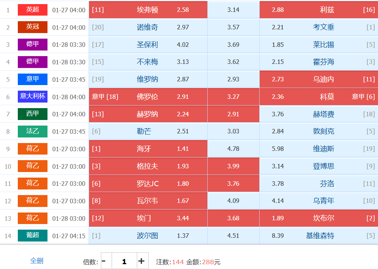Image resolution: width=378 pixels, height=269 pixels.
Task: Click the 全删 link to clear all
Action: (x=37, y=261)
